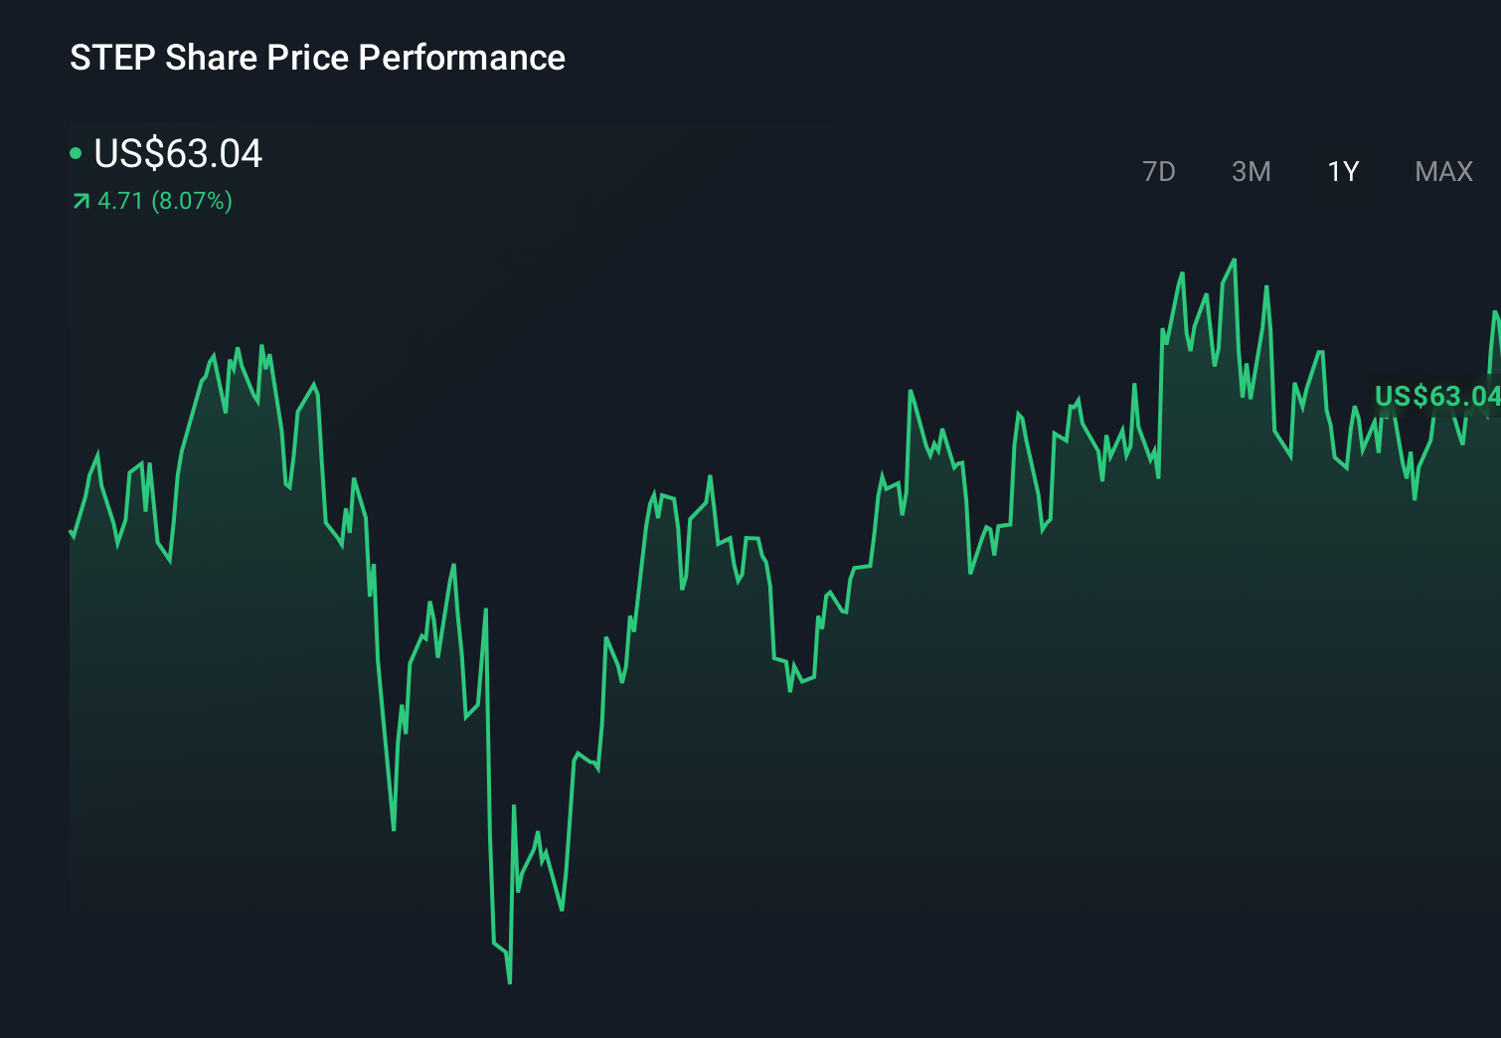Switch to the 3M time range
Image resolution: width=1501 pixels, height=1038 pixels.
click(x=1251, y=171)
